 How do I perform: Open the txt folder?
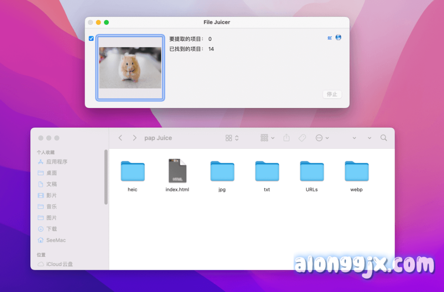tap(267, 171)
